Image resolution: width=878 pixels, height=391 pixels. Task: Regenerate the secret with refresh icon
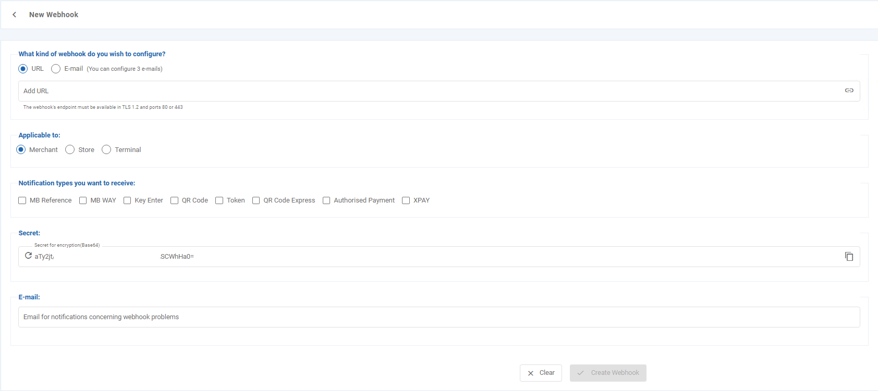[28, 256]
